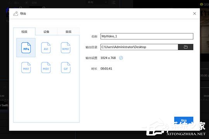
Task: Pick the WMV format icon
Action: point(65,47)
